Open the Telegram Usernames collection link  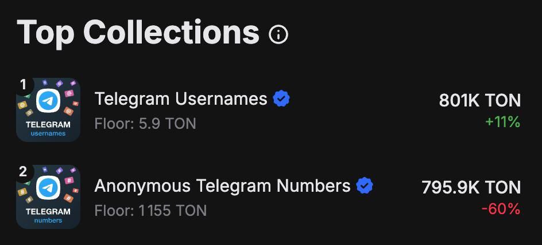(181, 99)
